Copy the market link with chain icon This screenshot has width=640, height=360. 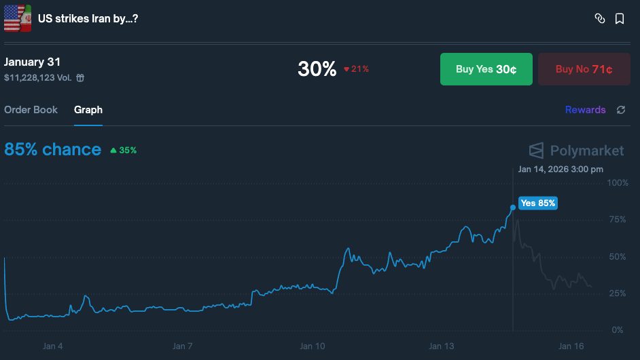tap(600, 19)
